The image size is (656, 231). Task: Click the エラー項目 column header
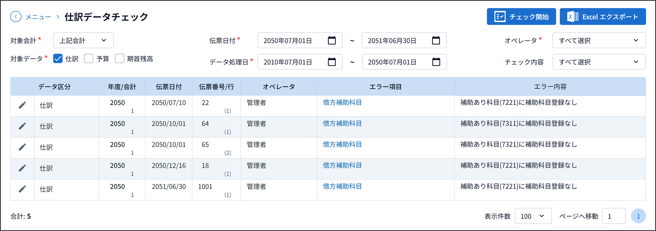pyautogui.click(x=386, y=87)
